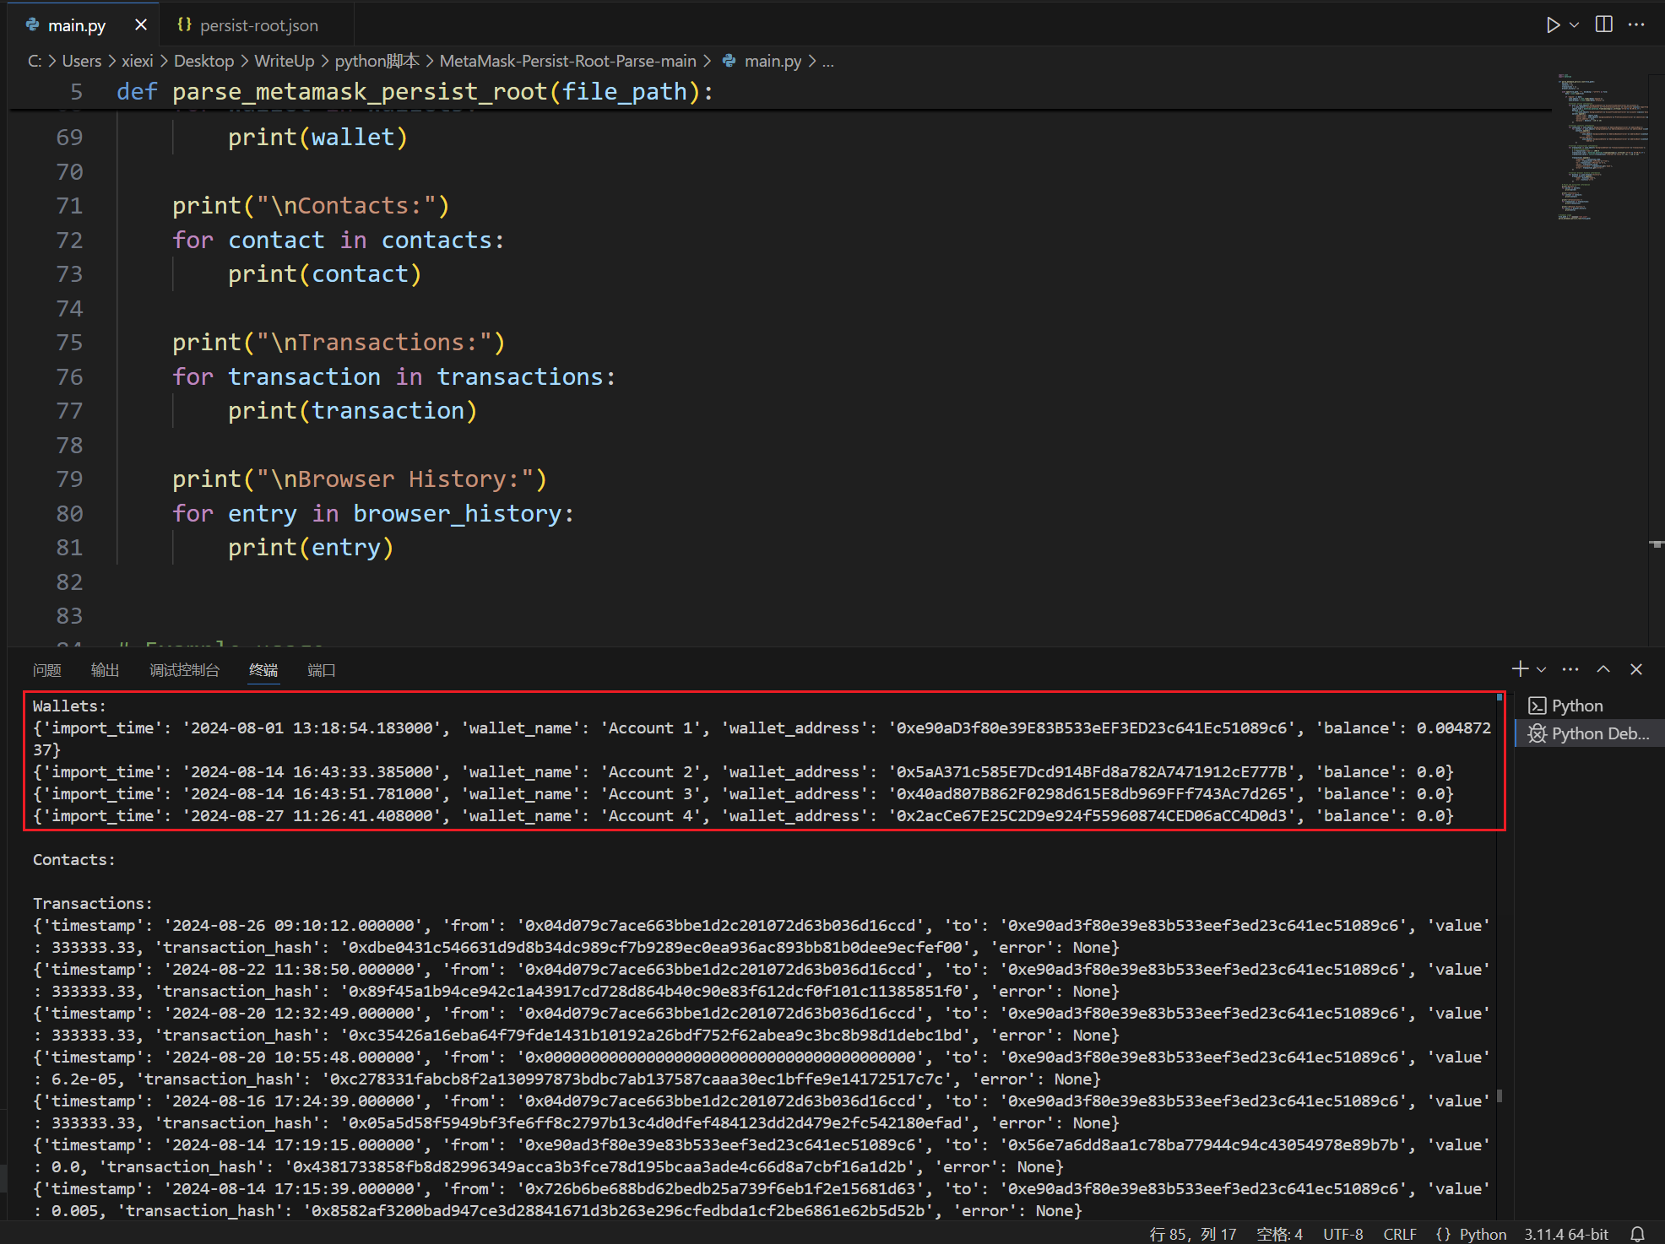Open terminal panel ellipsis actions menu
The image size is (1665, 1244).
pyautogui.click(x=1570, y=669)
